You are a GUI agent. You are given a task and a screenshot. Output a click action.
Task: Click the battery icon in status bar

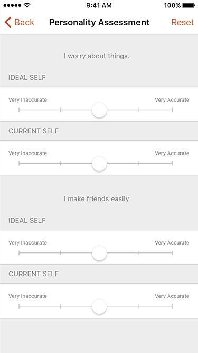(189, 5)
